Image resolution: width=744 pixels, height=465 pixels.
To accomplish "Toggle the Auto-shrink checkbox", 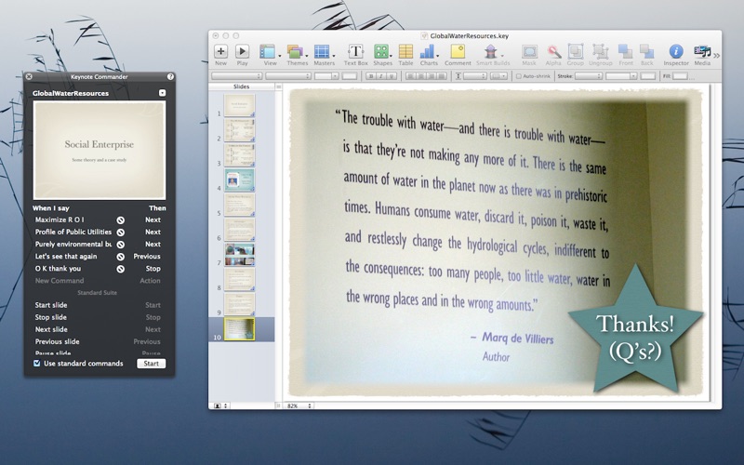I will pyautogui.click(x=519, y=76).
